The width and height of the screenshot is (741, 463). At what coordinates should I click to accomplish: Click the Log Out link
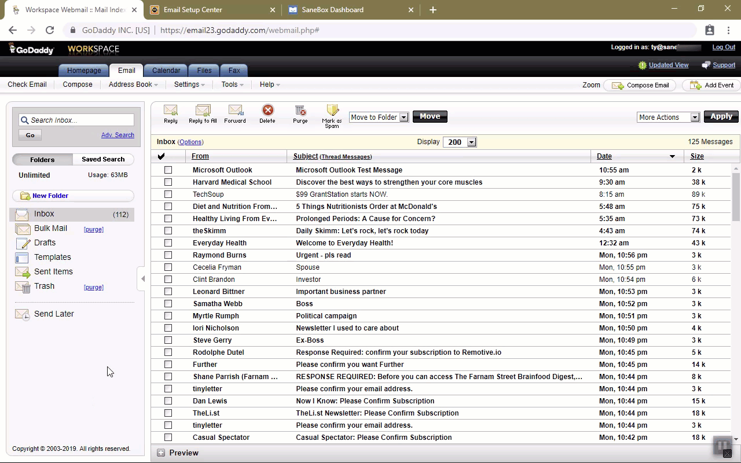point(724,47)
